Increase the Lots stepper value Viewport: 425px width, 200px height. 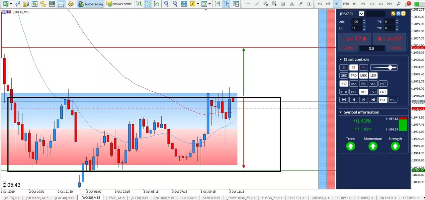click(364, 20)
